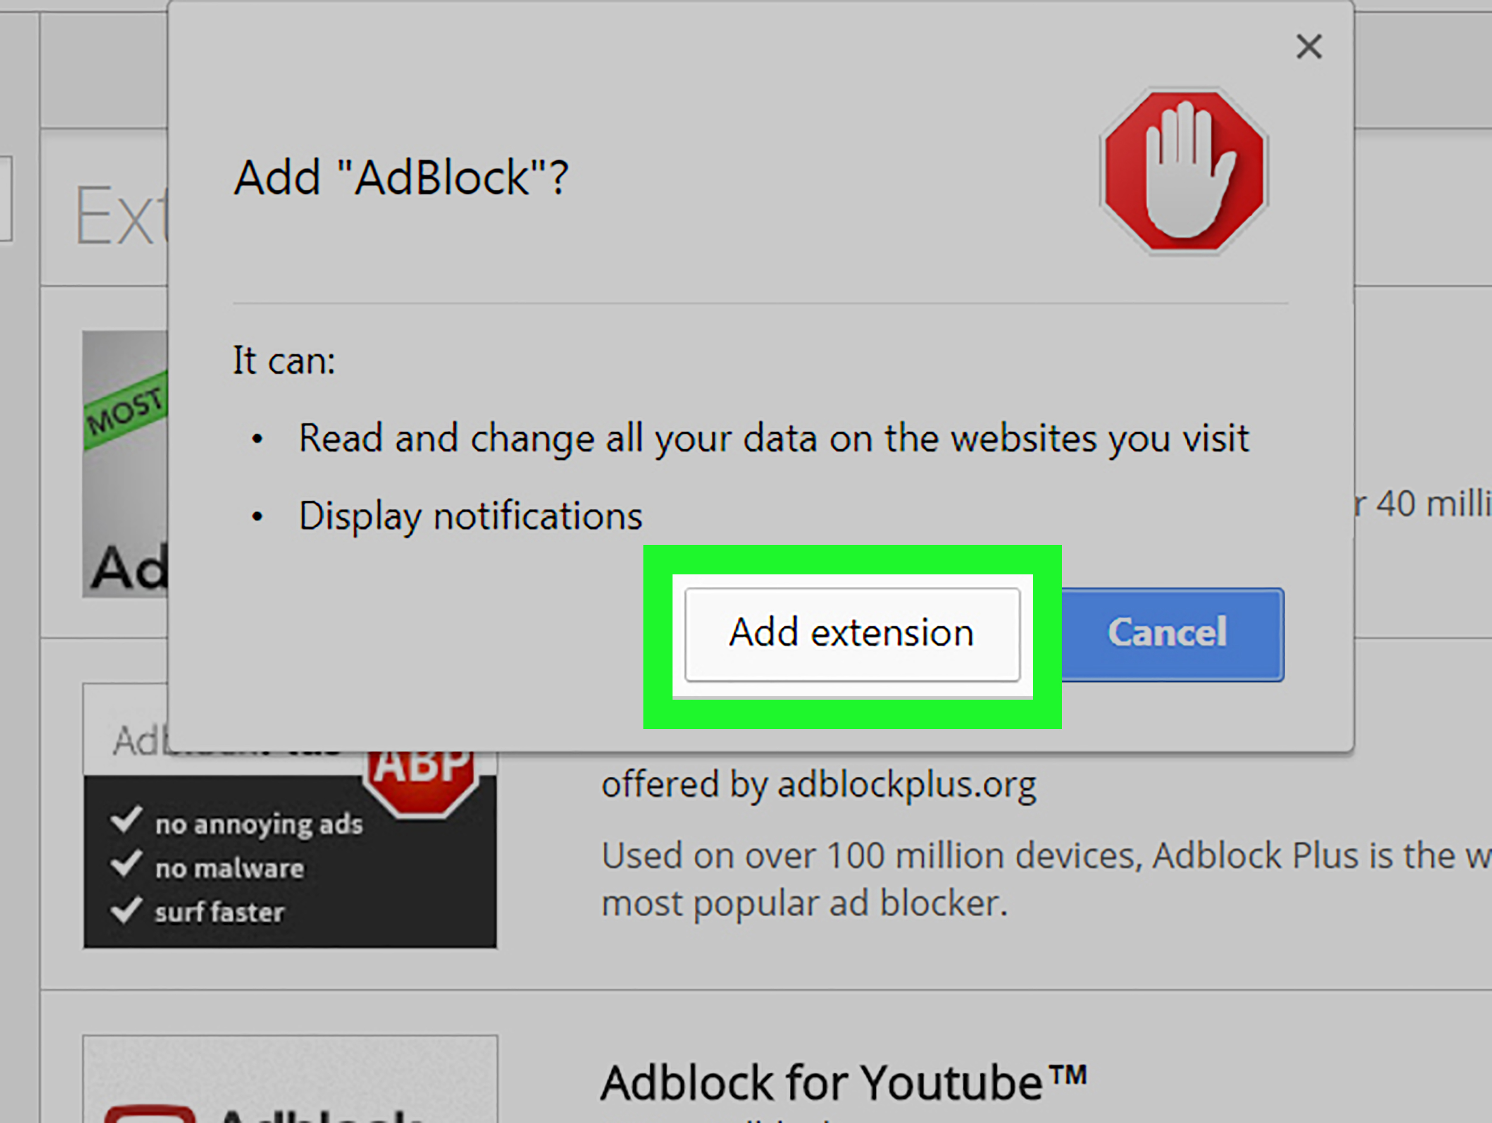1492x1123 pixels.
Task: Click the AdBlock 'MOST' banner thumbnail
Action: [x=125, y=464]
